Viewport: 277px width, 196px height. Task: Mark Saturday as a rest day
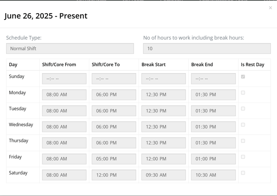pos(243,173)
